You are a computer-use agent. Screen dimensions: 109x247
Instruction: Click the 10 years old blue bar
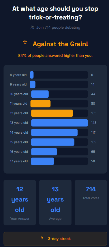pos(40,94)
